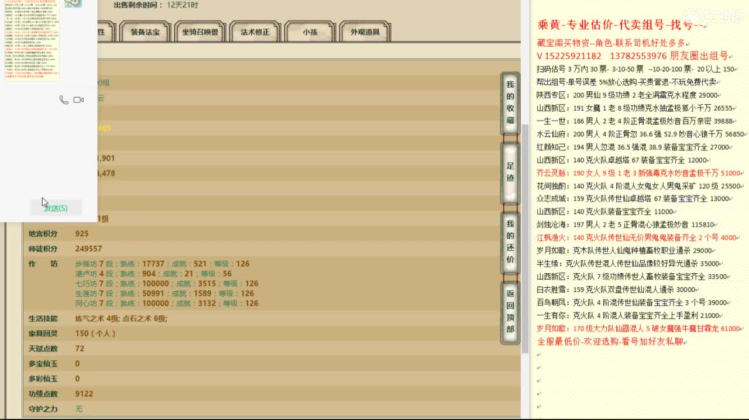Click 返回顶部 to return to top

click(510, 312)
